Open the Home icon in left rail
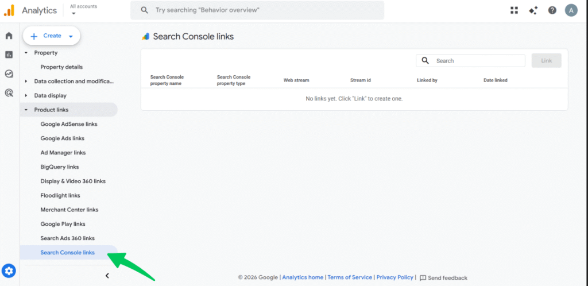The image size is (588, 286). (9, 36)
